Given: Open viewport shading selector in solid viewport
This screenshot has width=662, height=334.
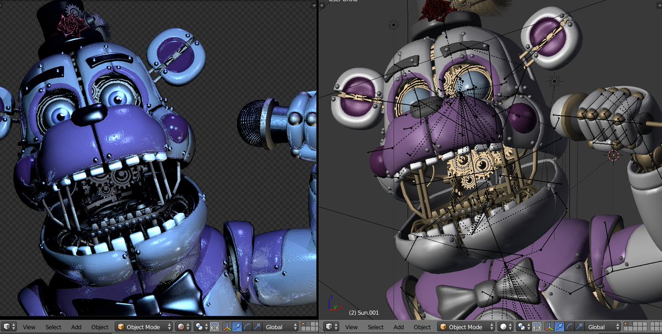Looking at the screenshot, I should coord(505,327).
